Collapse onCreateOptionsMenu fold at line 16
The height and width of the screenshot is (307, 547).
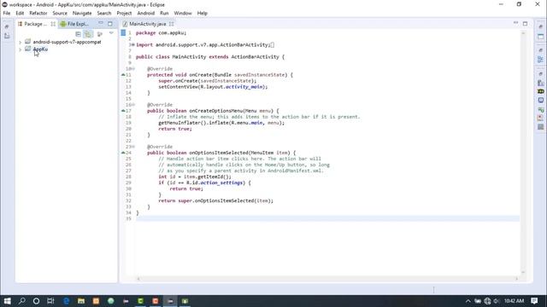click(133, 105)
